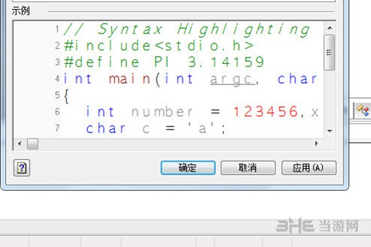
Task: Click the "示例" section label
Action: (21, 11)
